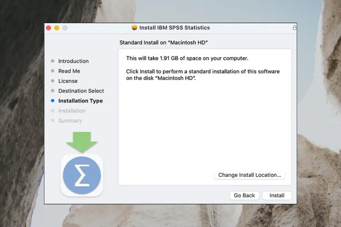Jump to the Read Me step
Image resolution: width=341 pixels, height=227 pixels.
point(69,71)
